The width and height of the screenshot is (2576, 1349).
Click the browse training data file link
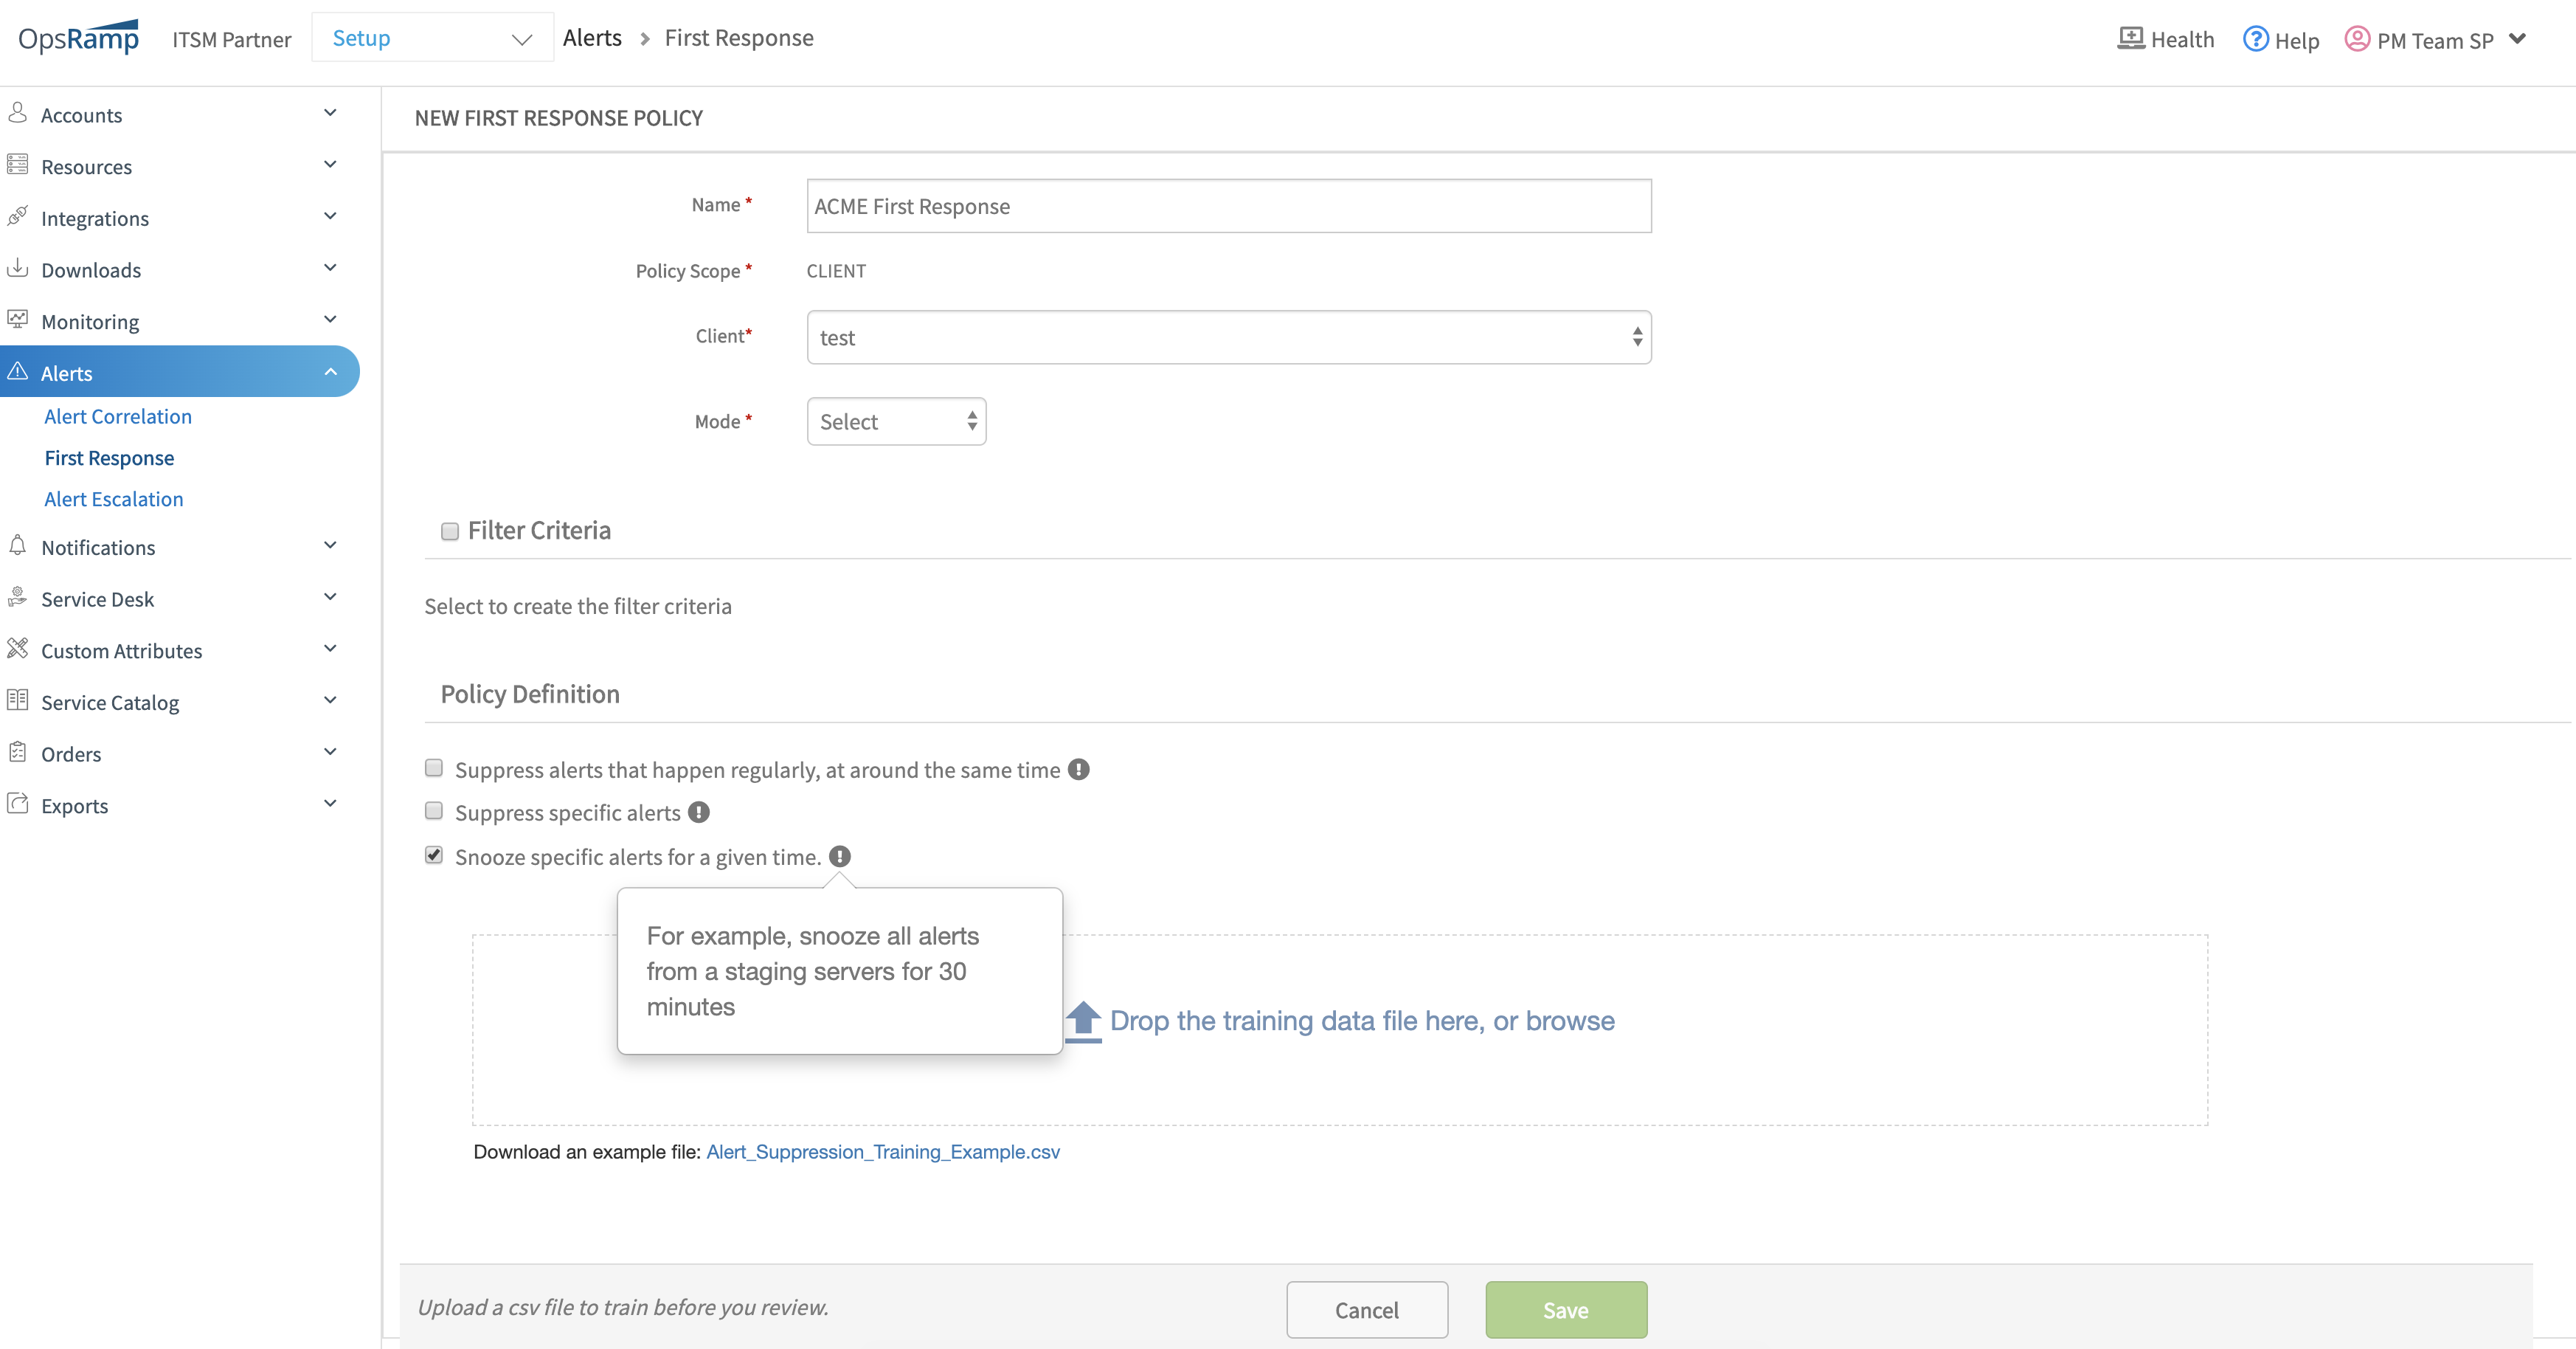pyautogui.click(x=1570, y=1021)
